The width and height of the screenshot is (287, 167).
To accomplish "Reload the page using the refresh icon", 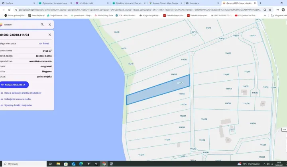I will pos(10,9).
